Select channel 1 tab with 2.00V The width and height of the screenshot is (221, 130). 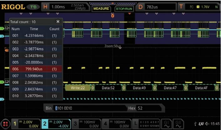pos(26,124)
